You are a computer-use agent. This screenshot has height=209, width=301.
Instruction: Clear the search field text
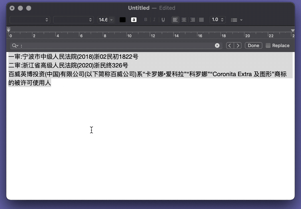click(x=217, y=46)
